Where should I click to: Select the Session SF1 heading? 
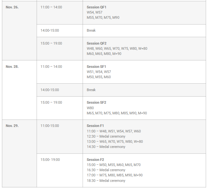point(96,67)
